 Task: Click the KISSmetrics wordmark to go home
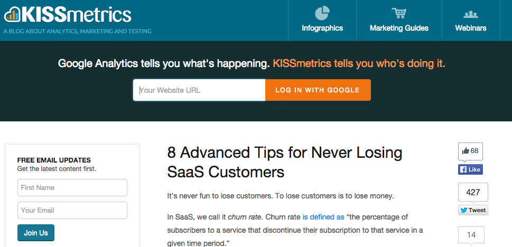(x=77, y=15)
